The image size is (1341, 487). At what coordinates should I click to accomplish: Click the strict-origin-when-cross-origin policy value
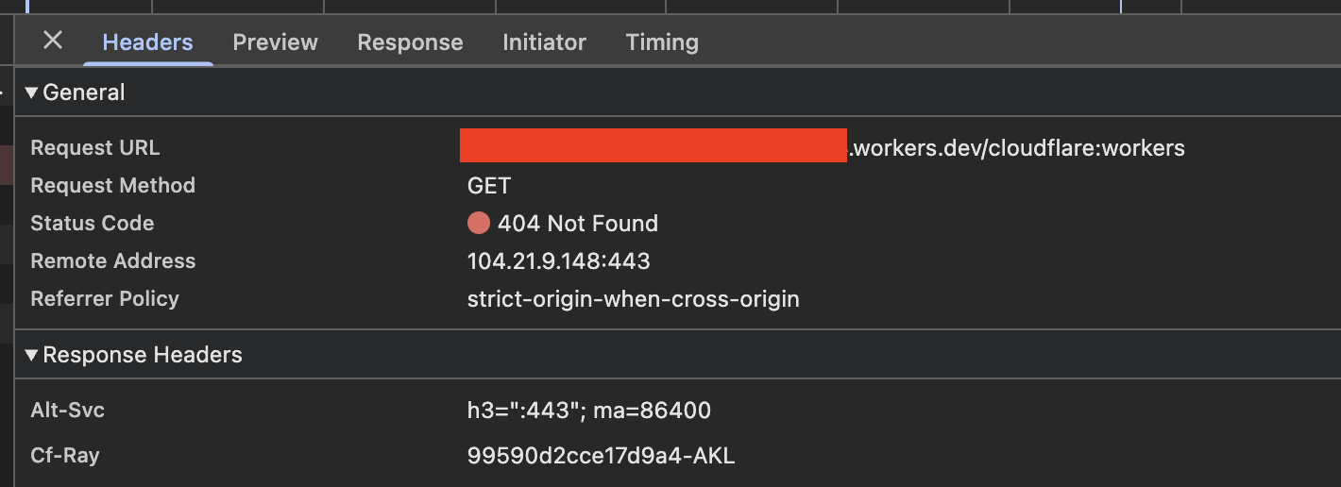pos(633,299)
